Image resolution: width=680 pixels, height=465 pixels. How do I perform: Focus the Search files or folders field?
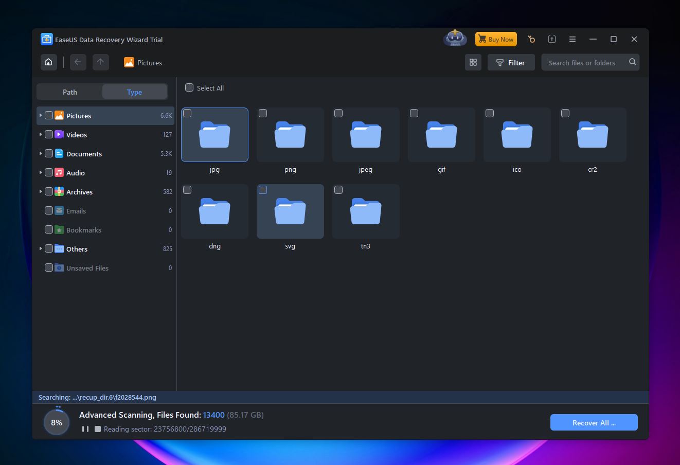590,62
